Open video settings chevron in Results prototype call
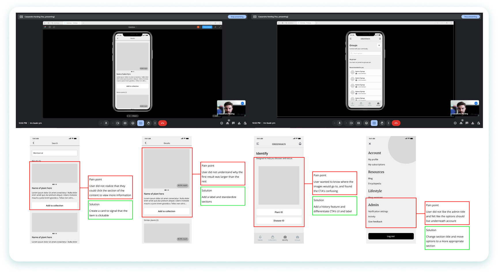498x273 pixels. click(113, 123)
